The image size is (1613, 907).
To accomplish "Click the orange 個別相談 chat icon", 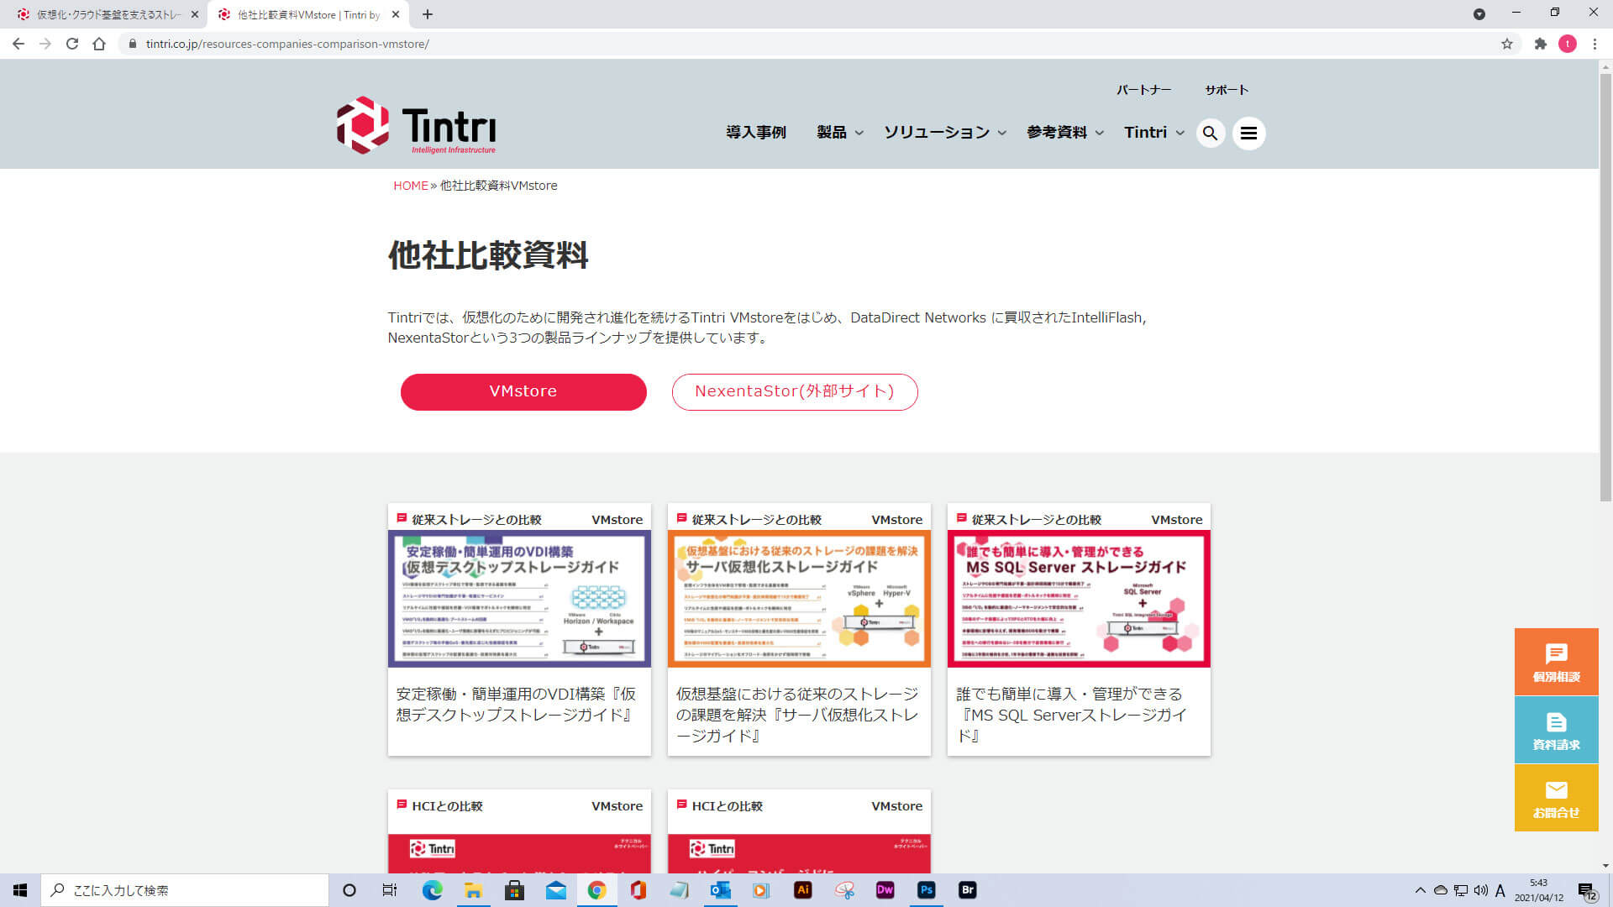I will pos(1556,661).
